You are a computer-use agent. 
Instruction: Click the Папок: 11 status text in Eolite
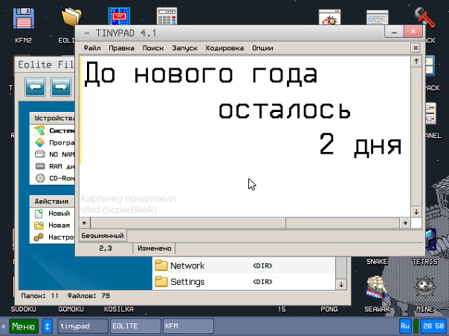click(x=40, y=296)
